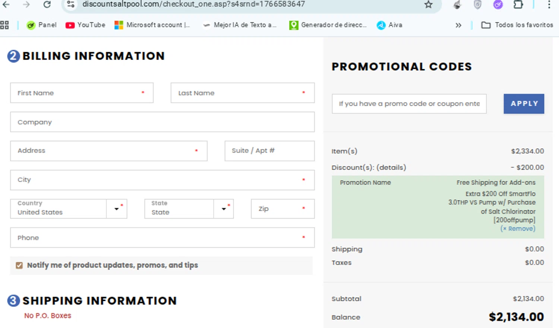Click the Last Name field
Screen dimensions: 559x328
pos(243,93)
